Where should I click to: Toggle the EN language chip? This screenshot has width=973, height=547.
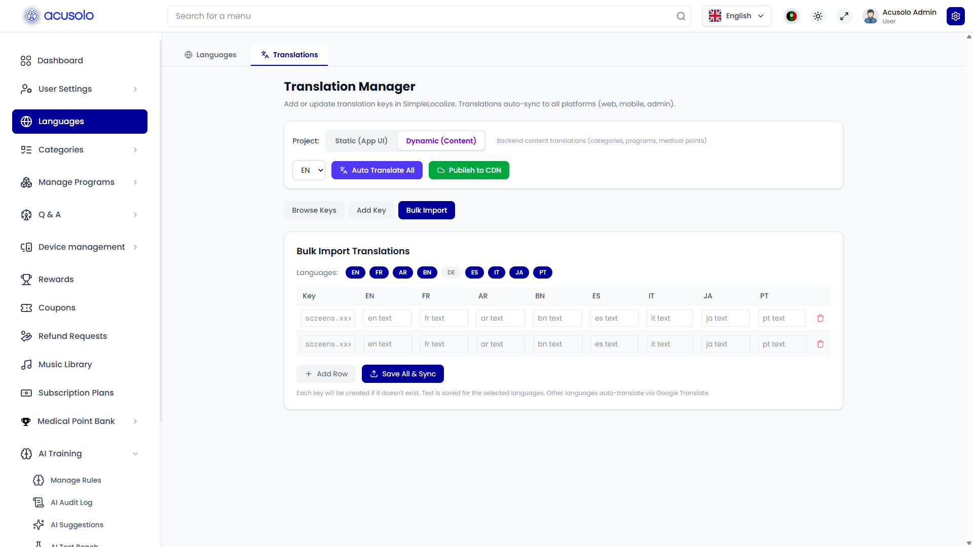[x=355, y=272]
